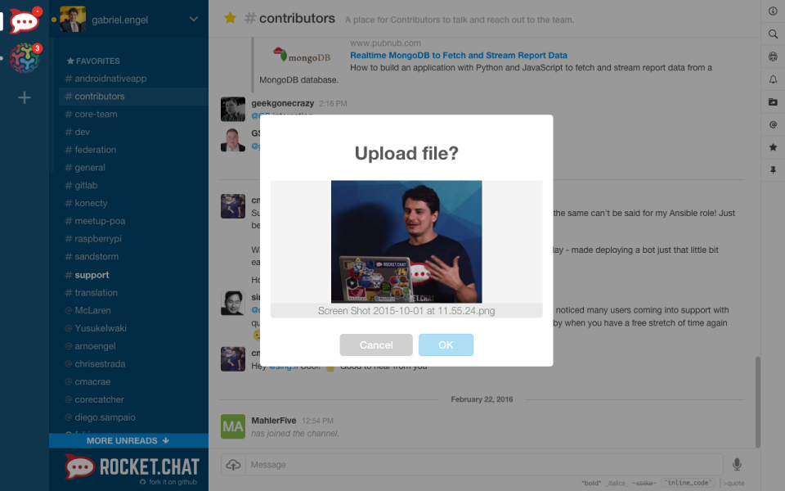Click MORE UNREADS bar in sidebar
Screen dimensions: 785x491
click(128, 440)
